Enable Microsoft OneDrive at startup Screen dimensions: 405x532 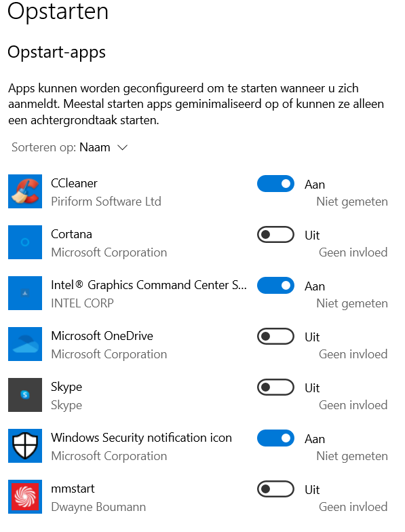275,337
